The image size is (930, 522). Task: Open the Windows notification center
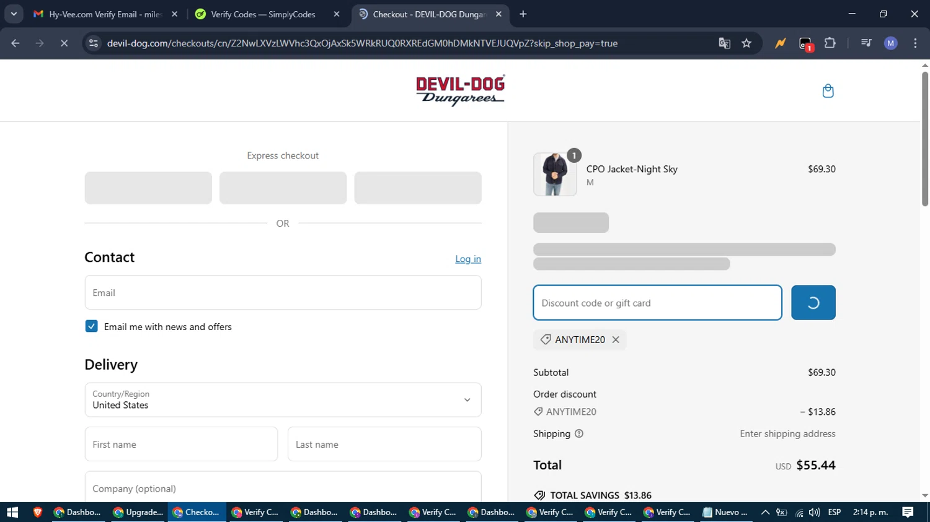coord(908,512)
